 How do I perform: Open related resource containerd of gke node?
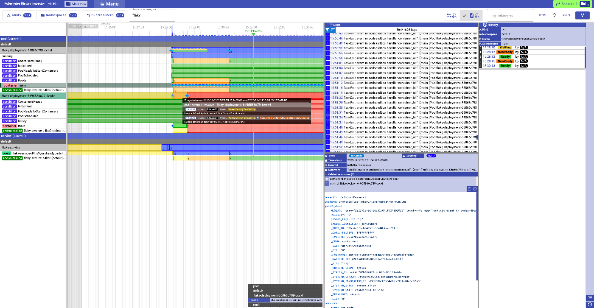tap(401, 179)
